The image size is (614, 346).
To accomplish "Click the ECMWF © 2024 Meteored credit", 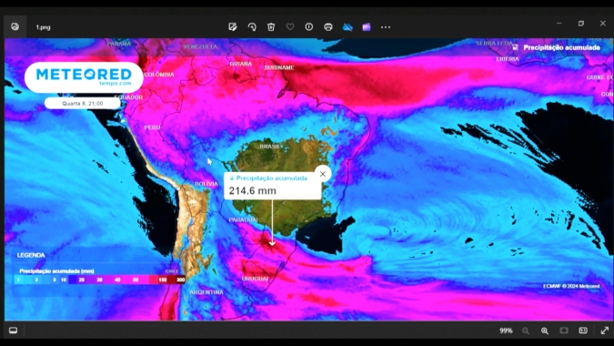I will pyautogui.click(x=571, y=286).
